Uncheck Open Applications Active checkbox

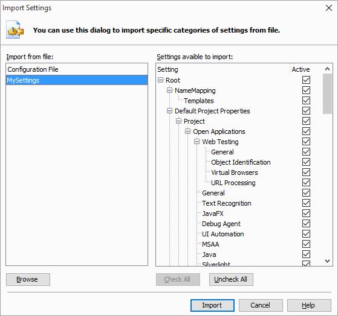[x=306, y=131]
